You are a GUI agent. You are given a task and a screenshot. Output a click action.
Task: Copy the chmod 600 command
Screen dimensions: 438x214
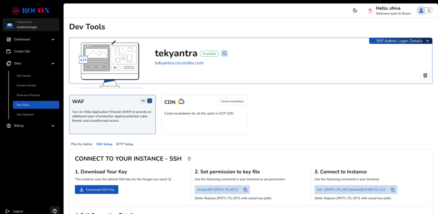(246, 190)
